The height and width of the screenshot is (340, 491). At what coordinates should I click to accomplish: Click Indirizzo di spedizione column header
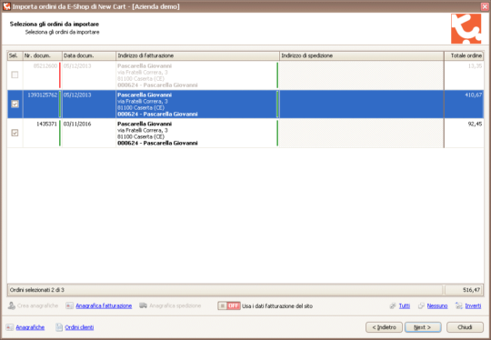coord(362,55)
